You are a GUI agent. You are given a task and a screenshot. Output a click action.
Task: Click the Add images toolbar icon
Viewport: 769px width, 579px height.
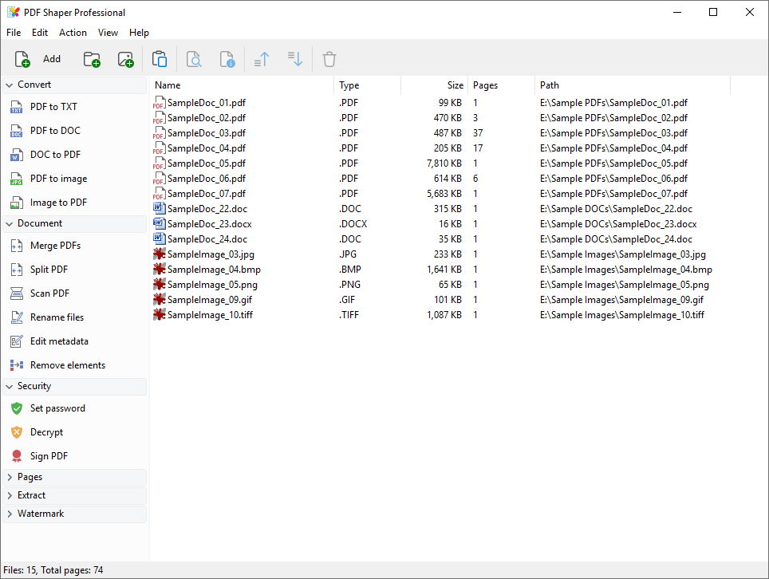125,58
